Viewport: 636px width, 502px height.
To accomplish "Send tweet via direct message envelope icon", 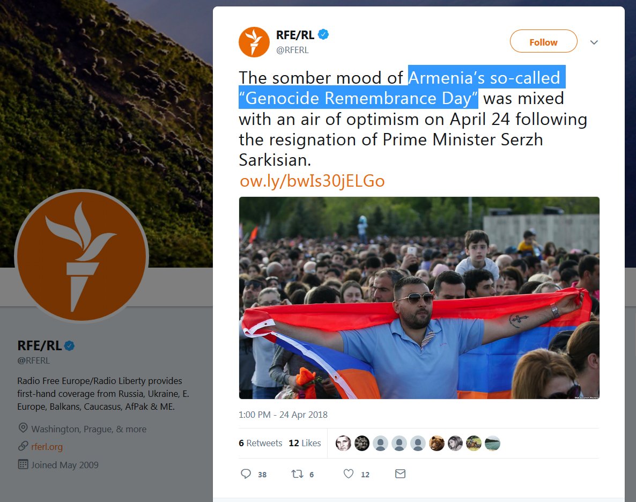I will pos(401,474).
